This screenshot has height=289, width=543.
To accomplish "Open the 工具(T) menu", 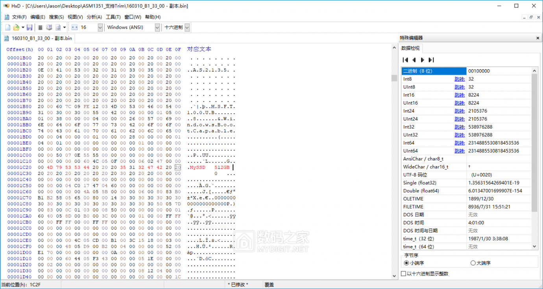I will [x=113, y=17].
